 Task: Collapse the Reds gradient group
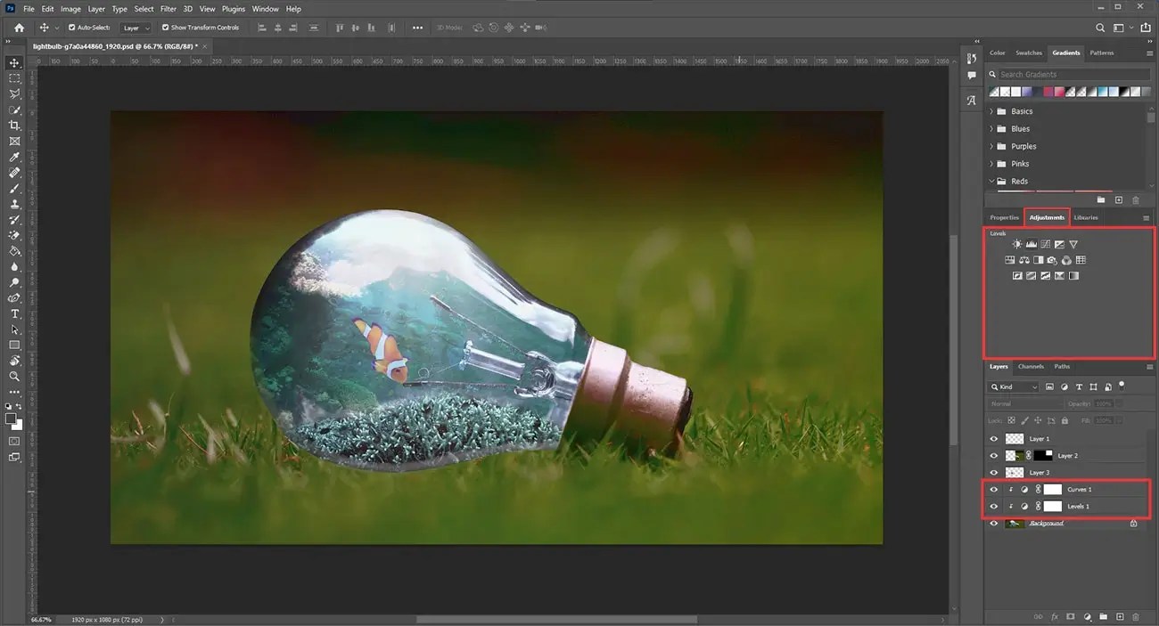pyautogui.click(x=990, y=181)
